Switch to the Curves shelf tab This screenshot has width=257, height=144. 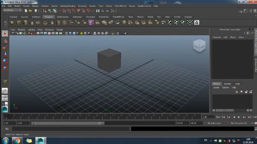click(24, 17)
